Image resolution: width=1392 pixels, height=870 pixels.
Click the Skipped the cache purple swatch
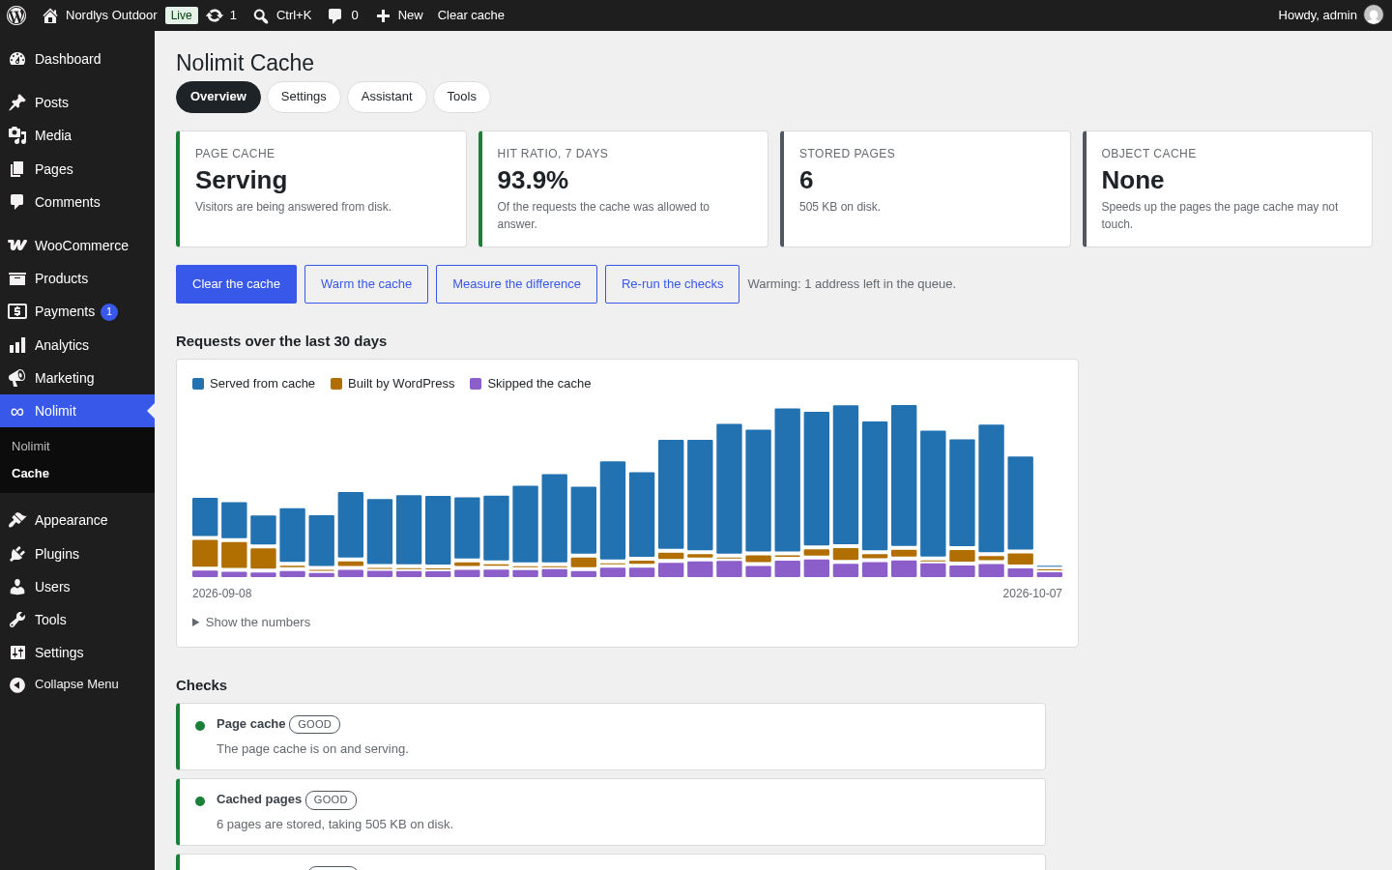coord(476,384)
